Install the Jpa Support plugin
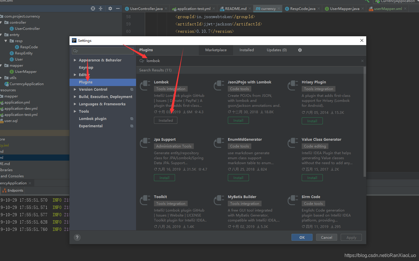 click(x=164, y=178)
